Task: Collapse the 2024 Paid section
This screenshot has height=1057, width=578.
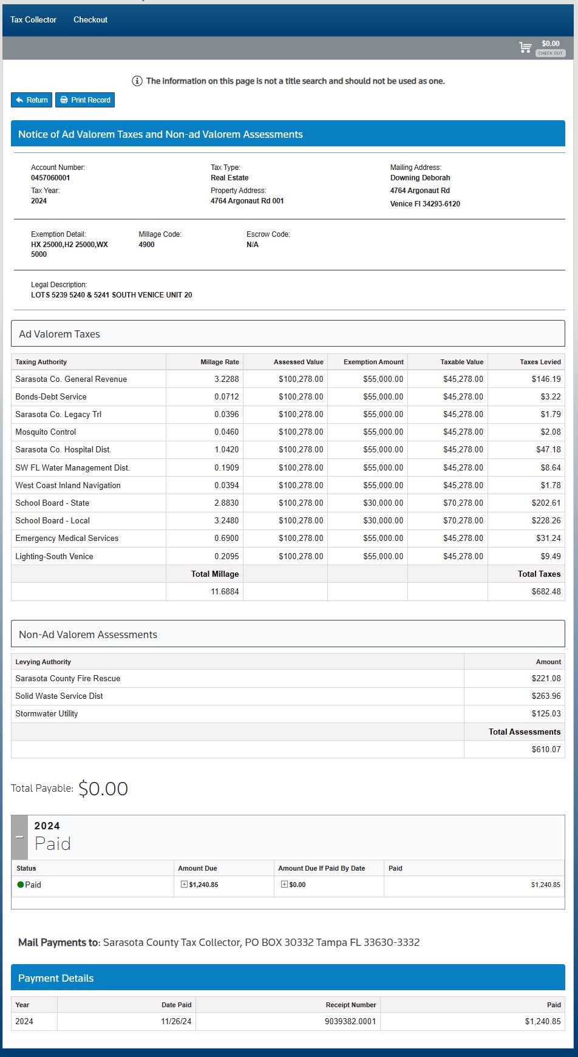Action: [x=19, y=837]
